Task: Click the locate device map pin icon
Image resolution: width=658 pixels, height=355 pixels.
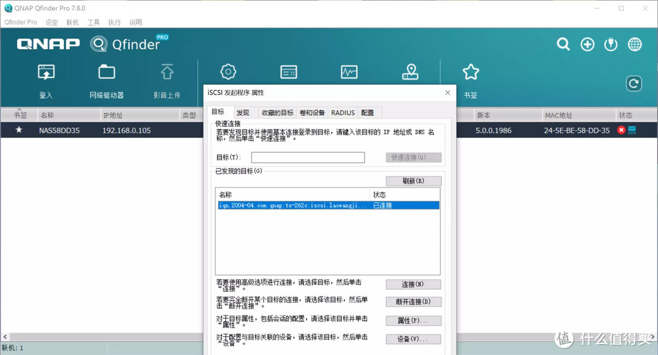Action: [410, 72]
